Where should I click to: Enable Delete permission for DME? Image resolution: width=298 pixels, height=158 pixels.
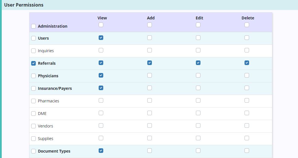247,113
